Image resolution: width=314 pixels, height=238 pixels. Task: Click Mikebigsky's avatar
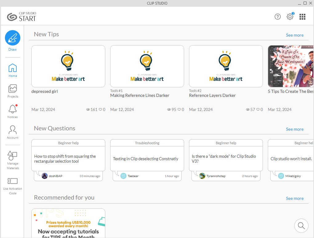(281, 176)
